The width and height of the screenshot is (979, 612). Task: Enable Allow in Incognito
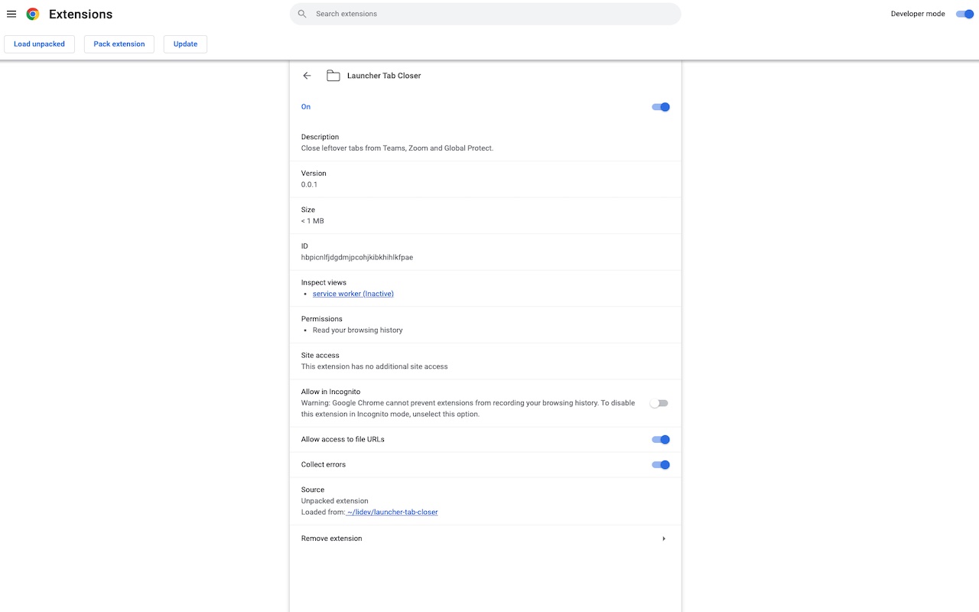[659, 403]
